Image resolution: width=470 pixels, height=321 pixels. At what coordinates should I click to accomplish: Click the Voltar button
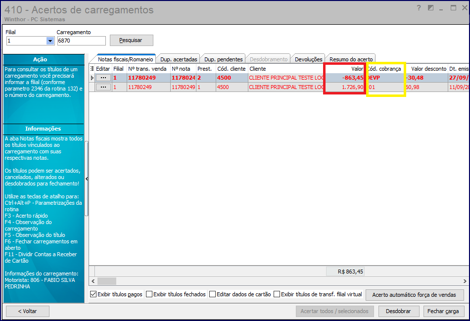click(28, 311)
